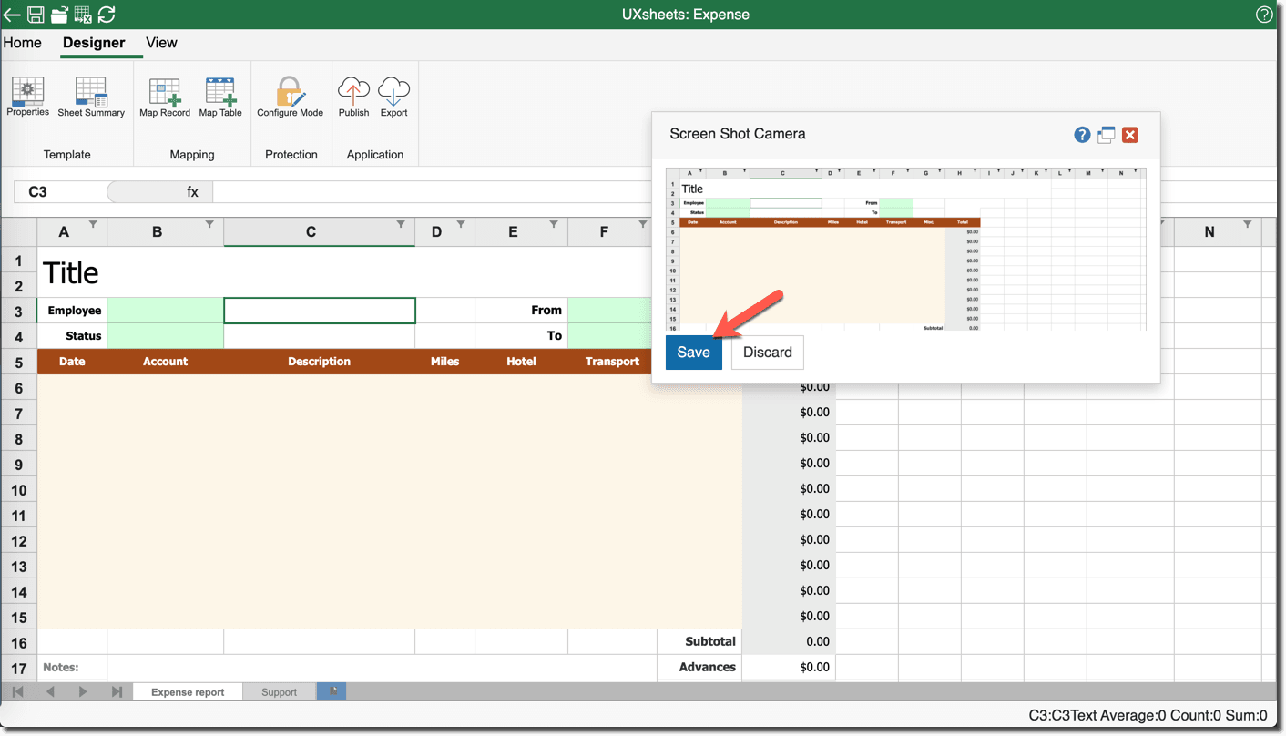Click the add new sheet icon

(332, 692)
